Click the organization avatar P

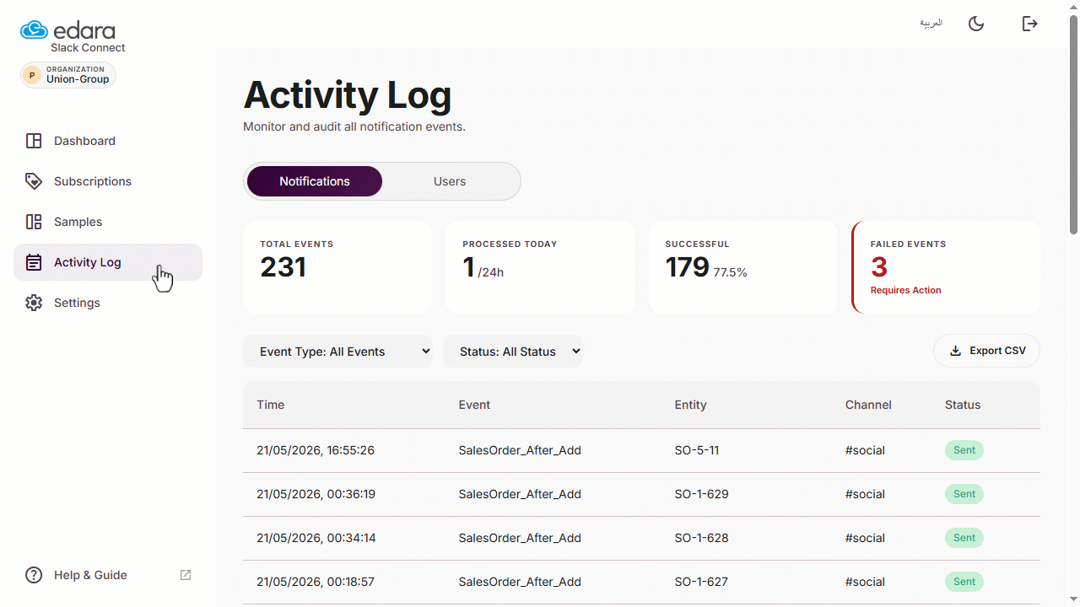pos(32,75)
